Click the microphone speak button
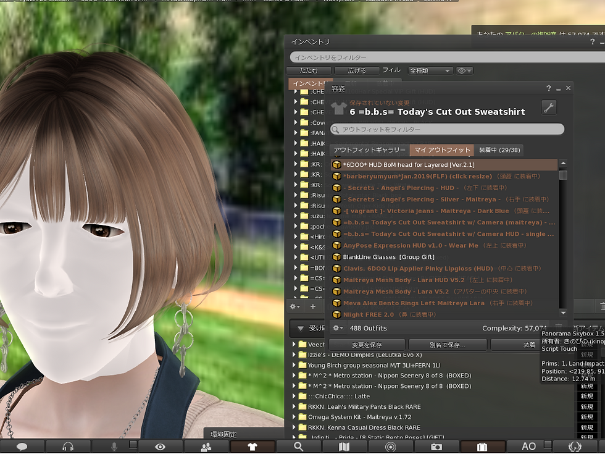The image size is (605, 454). [x=114, y=447]
